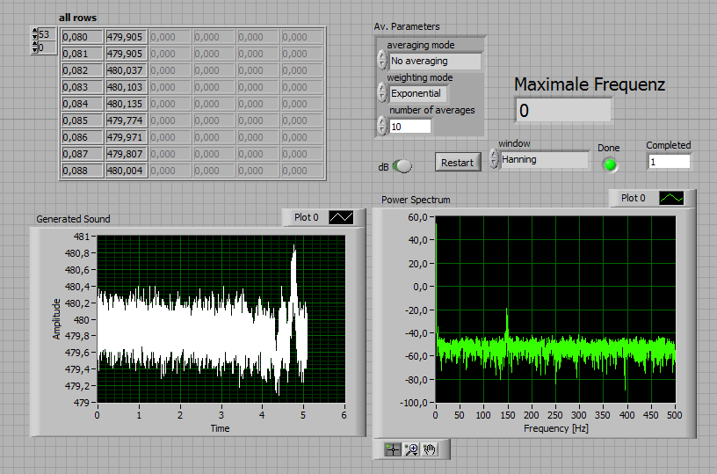Select the array cell containing 480,037
Screen dimensions: 717x474
click(x=127, y=70)
